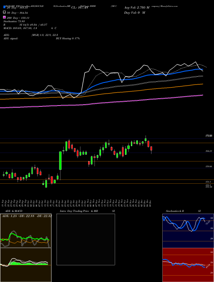
Task: Click the 'Stochastics & R' panel title
Action: tap(175, 211)
